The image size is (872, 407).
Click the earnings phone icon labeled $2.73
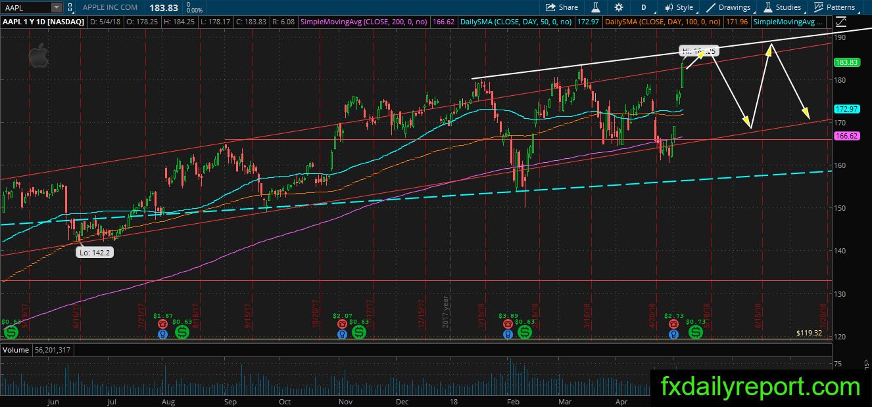(x=673, y=324)
